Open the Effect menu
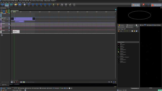The height and width of the screenshot is (91, 162). [x=16, y=2]
